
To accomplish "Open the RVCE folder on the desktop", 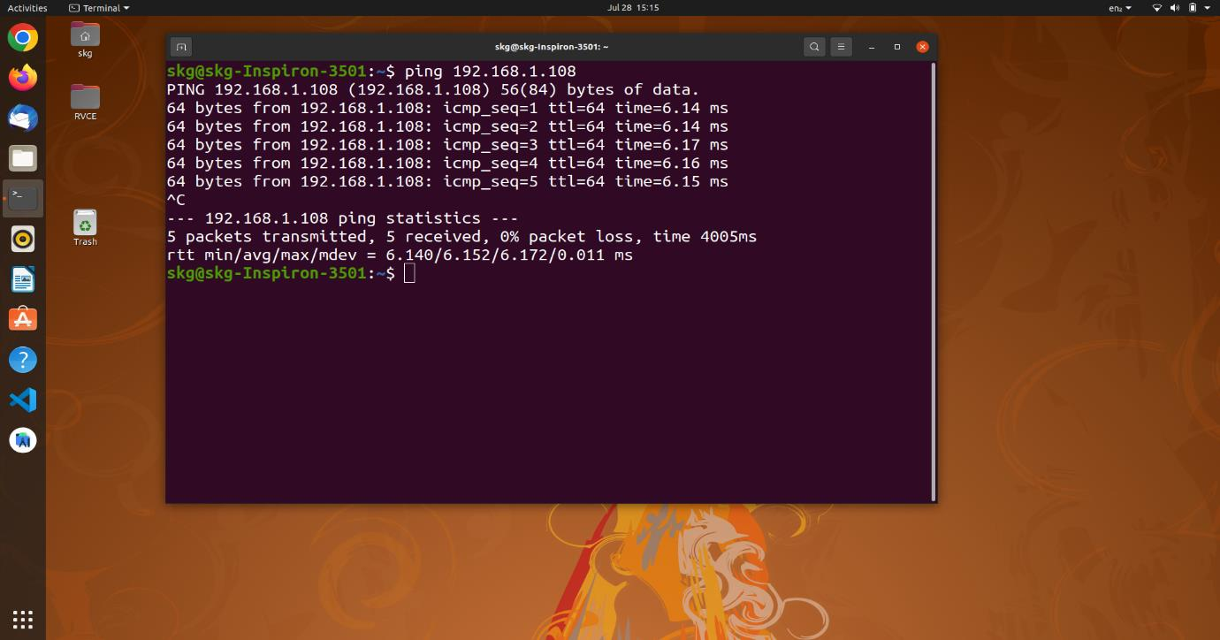I will pos(84,99).
